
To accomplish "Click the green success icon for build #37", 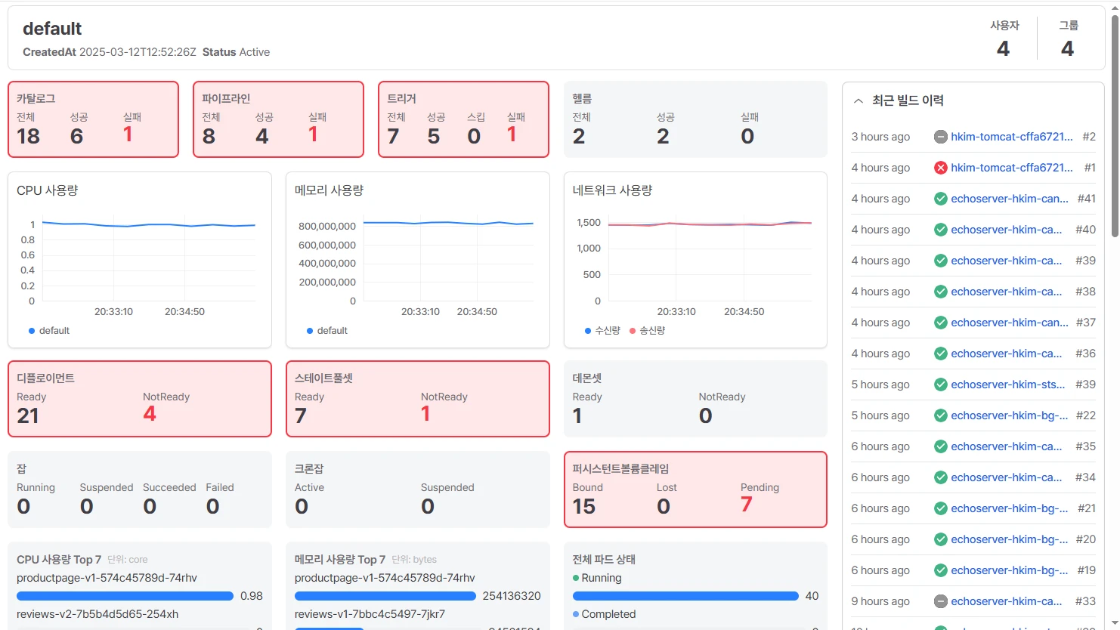I will click(x=941, y=323).
